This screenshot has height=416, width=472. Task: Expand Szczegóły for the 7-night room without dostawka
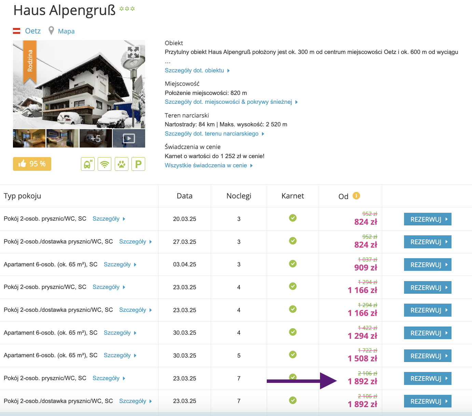[x=109, y=378]
